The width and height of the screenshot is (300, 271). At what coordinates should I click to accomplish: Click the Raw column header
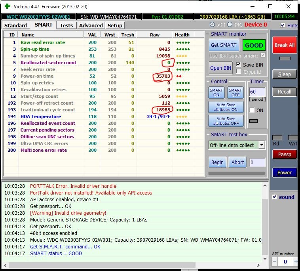pyautogui.click(x=155, y=35)
